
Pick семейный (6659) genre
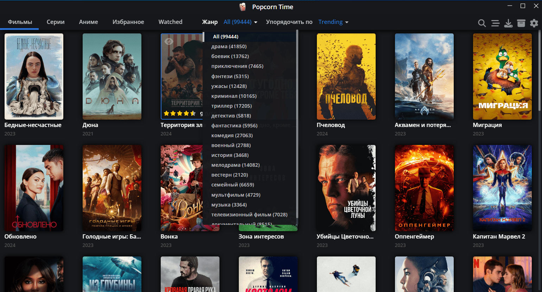click(x=250, y=185)
